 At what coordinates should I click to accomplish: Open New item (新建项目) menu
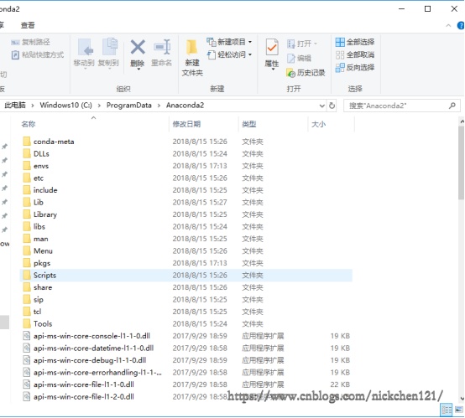click(229, 42)
